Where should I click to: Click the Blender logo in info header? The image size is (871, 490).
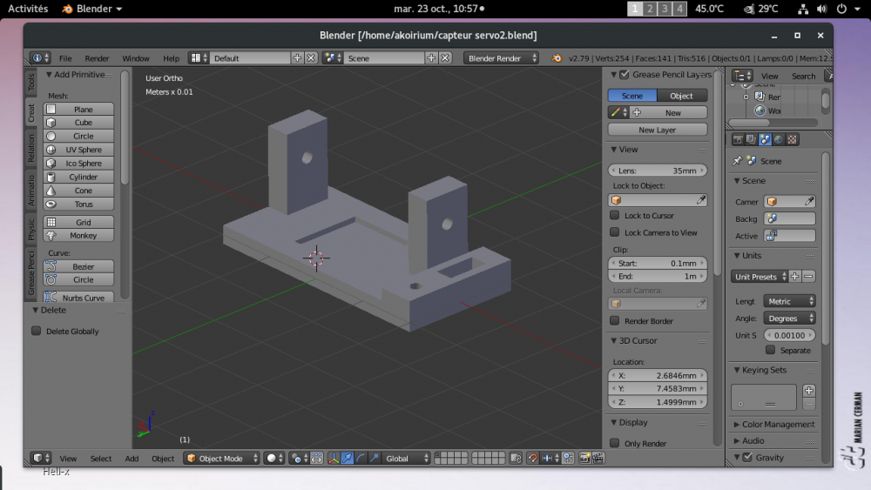coord(556,58)
